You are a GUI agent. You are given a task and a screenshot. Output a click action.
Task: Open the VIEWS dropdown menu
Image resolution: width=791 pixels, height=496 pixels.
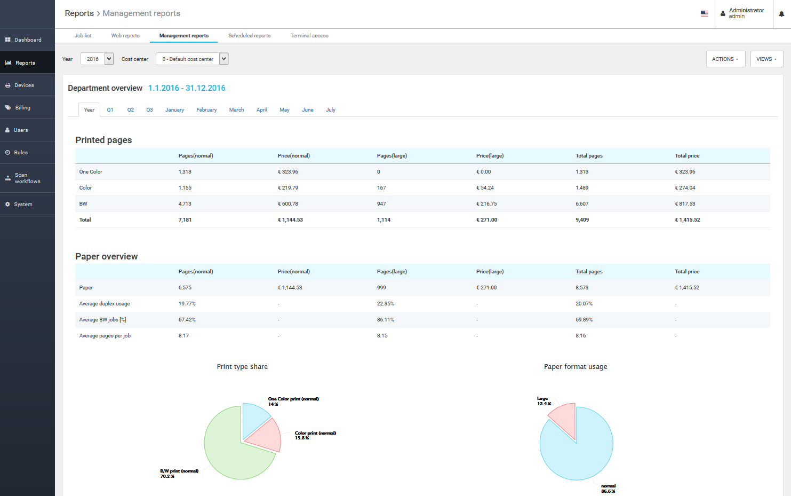pos(766,59)
